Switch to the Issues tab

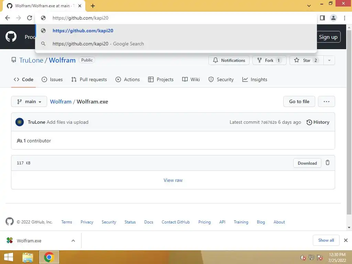coord(52,79)
